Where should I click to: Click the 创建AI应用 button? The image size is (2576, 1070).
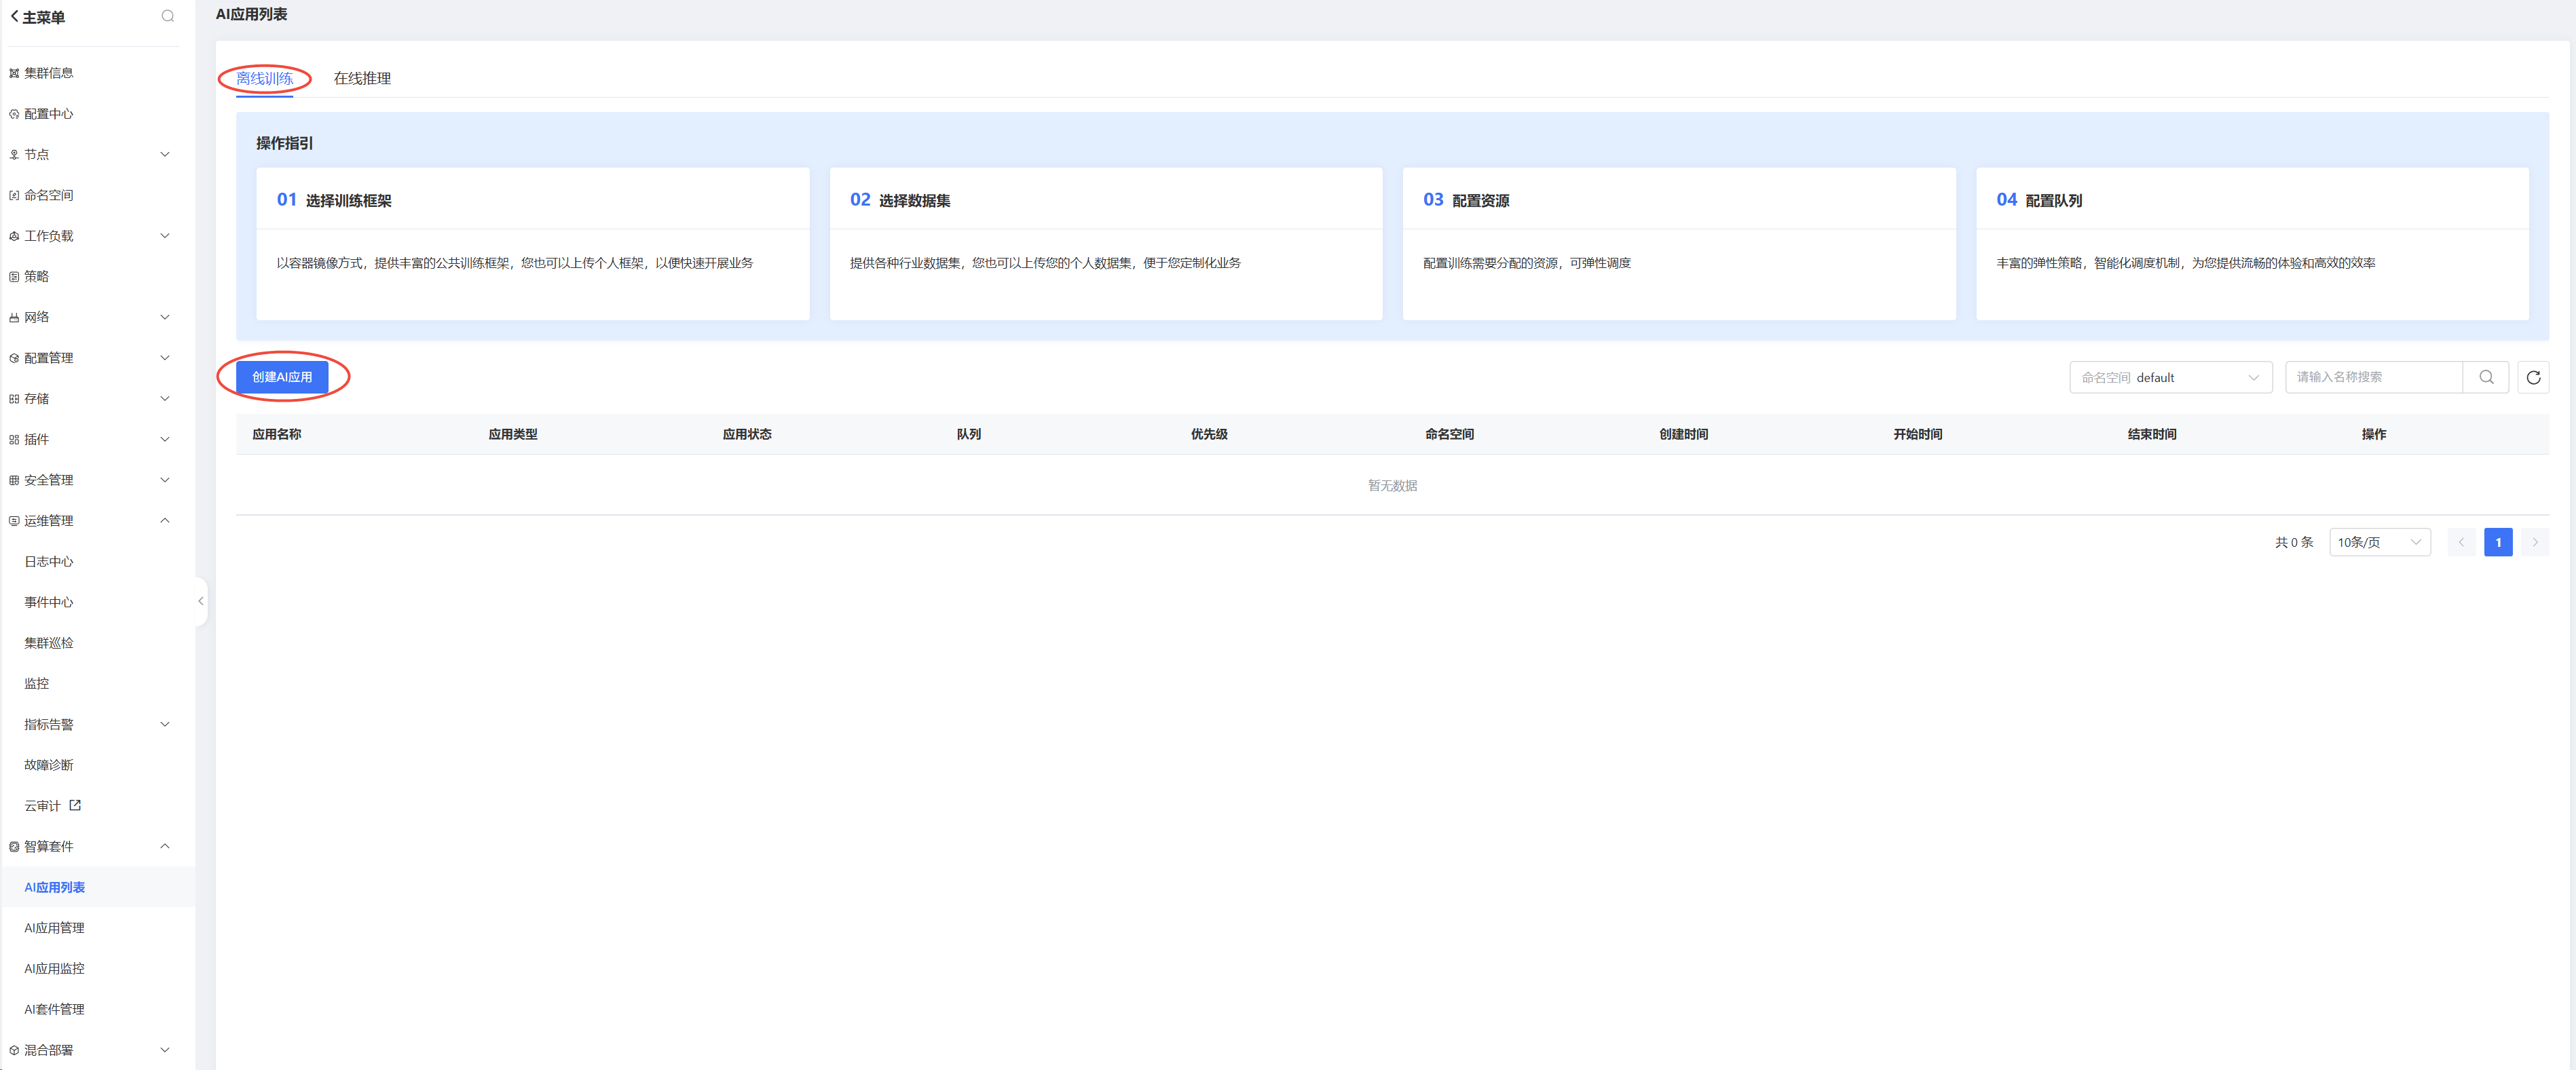point(282,377)
